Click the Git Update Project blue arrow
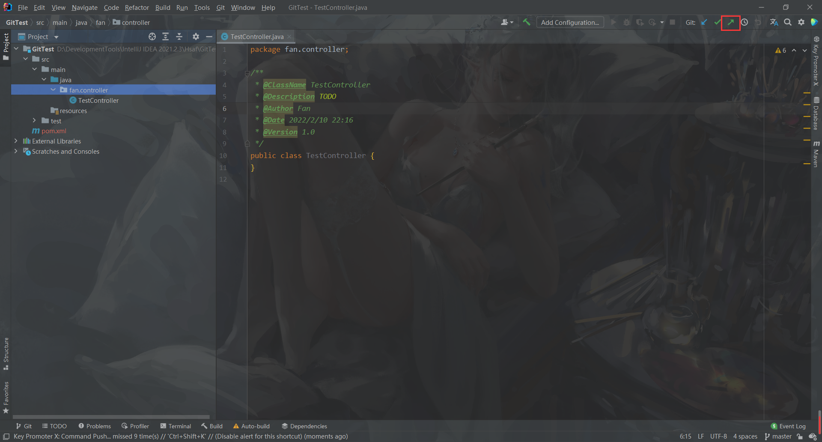Screen dimensions: 822x442 (x=704, y=22)
